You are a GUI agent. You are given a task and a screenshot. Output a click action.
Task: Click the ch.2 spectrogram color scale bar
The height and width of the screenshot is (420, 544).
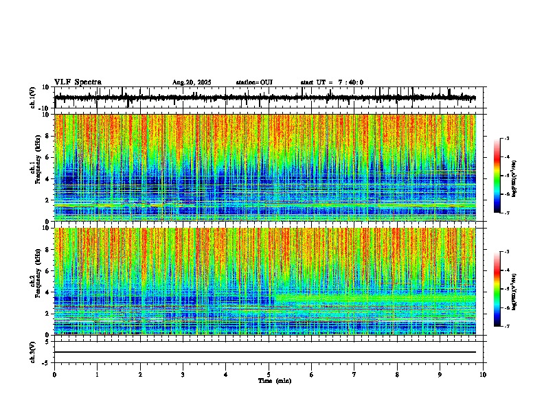pyautogui.click(x=497, y=289)
